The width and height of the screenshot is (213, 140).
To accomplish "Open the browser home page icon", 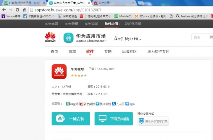I will point(24,10).
